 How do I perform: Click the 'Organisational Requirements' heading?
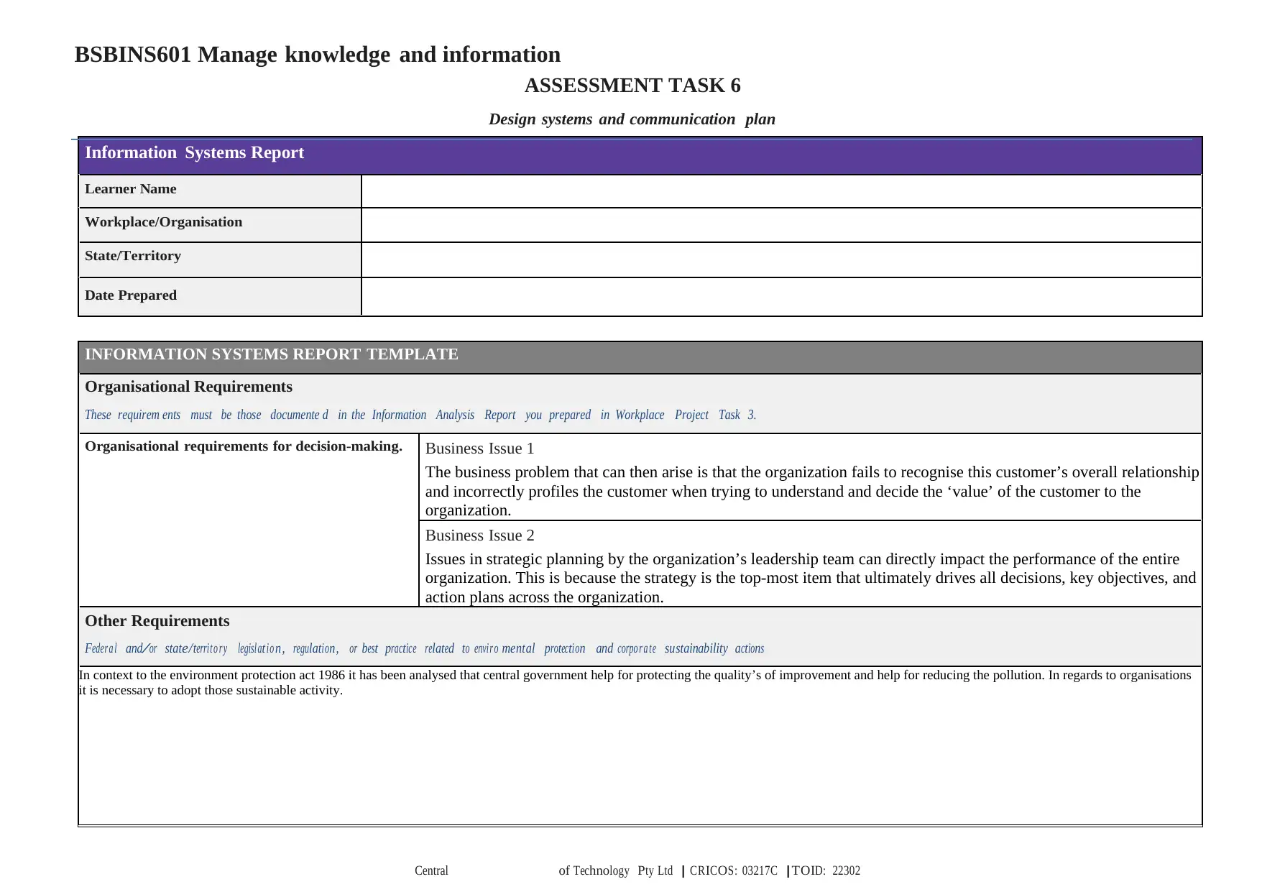click(189, 387)
